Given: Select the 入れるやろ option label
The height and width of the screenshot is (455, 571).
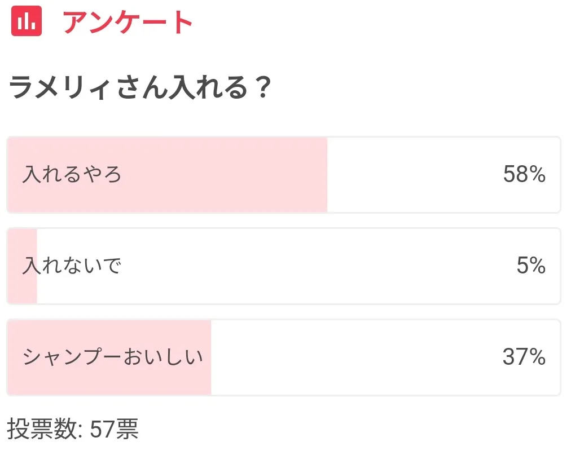Looking at the screenshot, I should 72,175.
